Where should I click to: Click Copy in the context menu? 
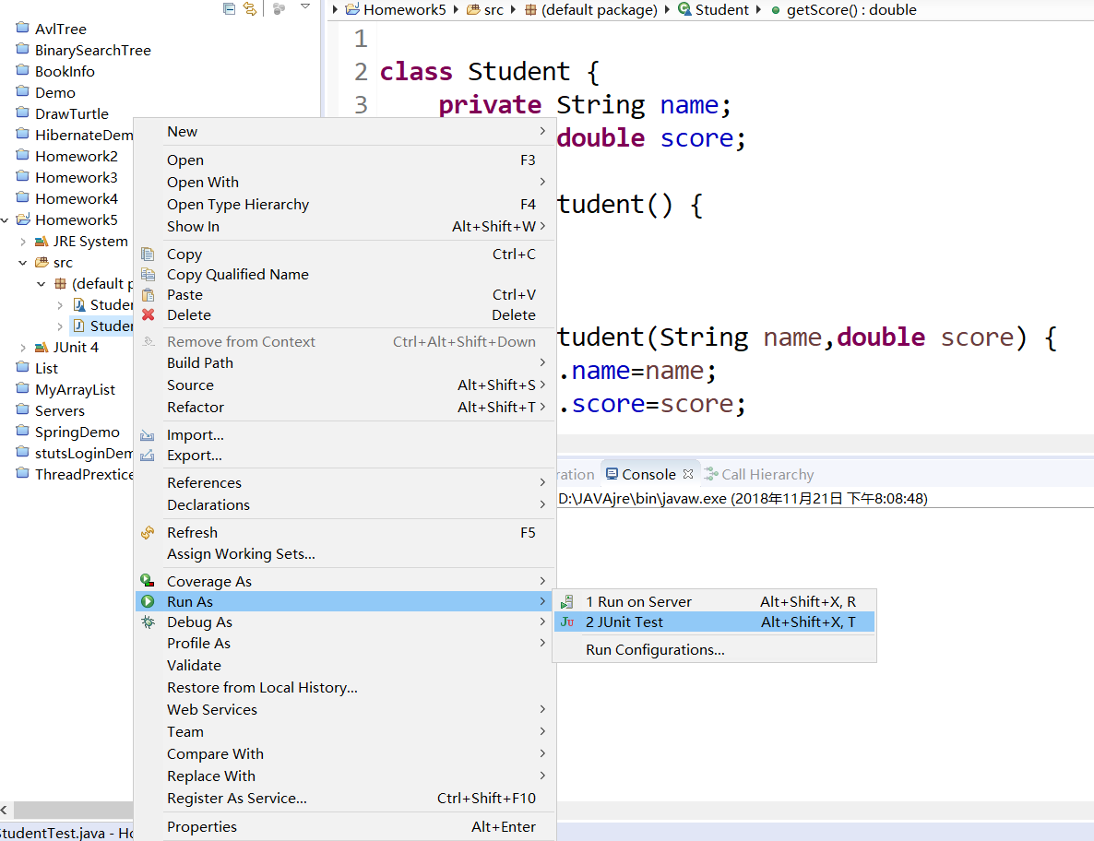click(x=345, y=255)
